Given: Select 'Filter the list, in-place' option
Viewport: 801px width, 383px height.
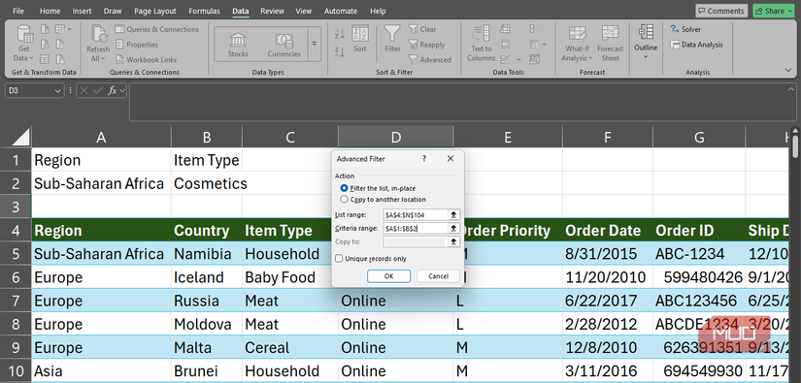Looking at the screenshot, I should [x=344, y=188].
